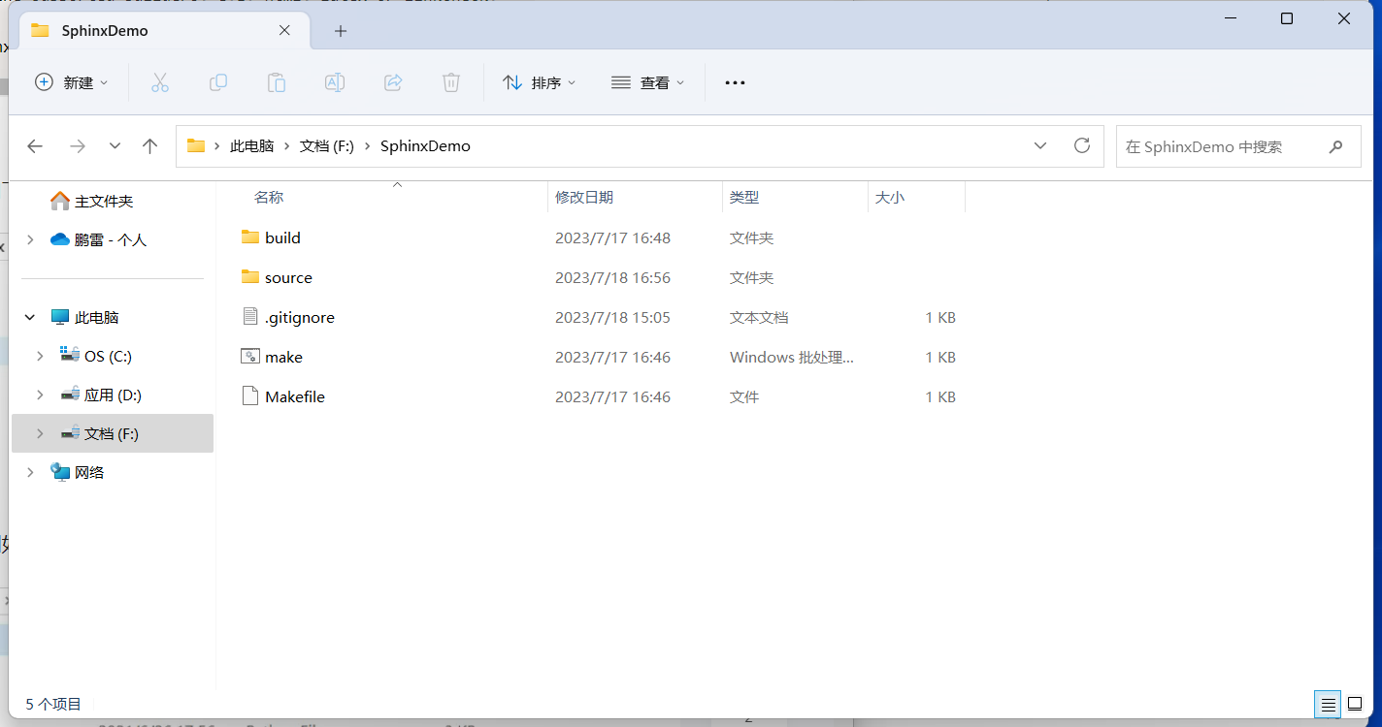The image size is (1382, 727).
Task: Expand address bar history dropdown
Action: pos(1040,145)
